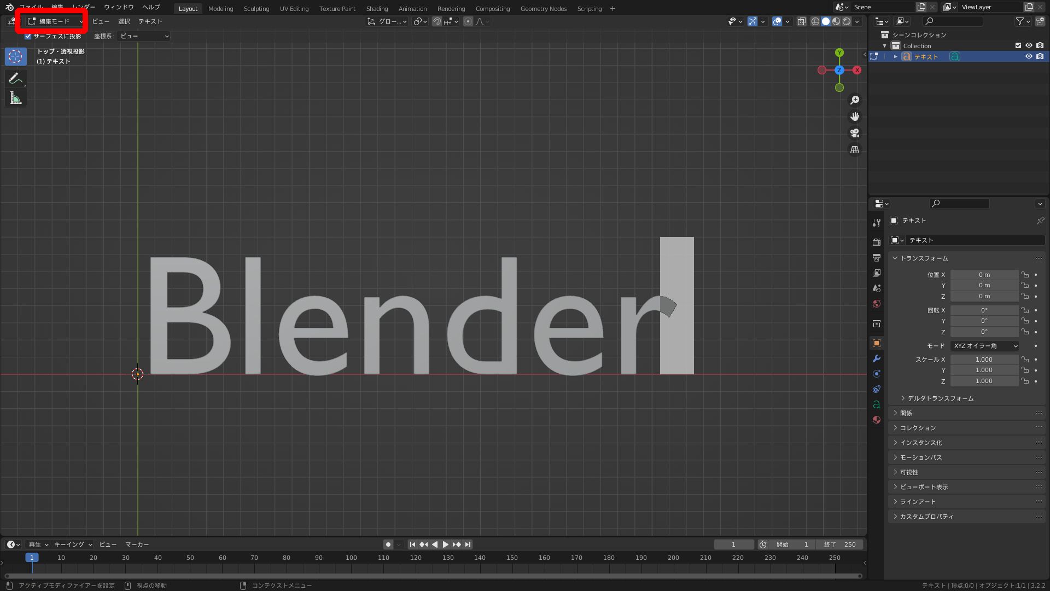Screen dimensions: 1050x591
Task: Select the Measure tool
Action: click(16, 97)
